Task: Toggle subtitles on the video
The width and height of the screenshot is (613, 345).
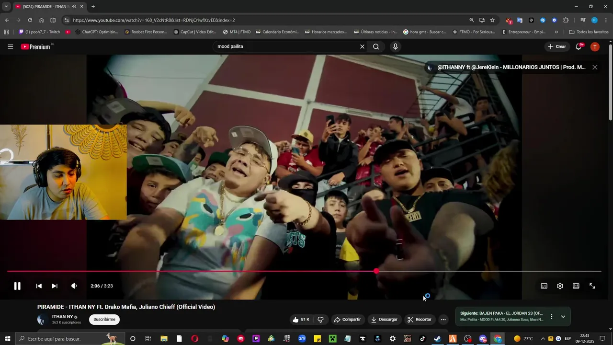Action: tap(544, 286)
